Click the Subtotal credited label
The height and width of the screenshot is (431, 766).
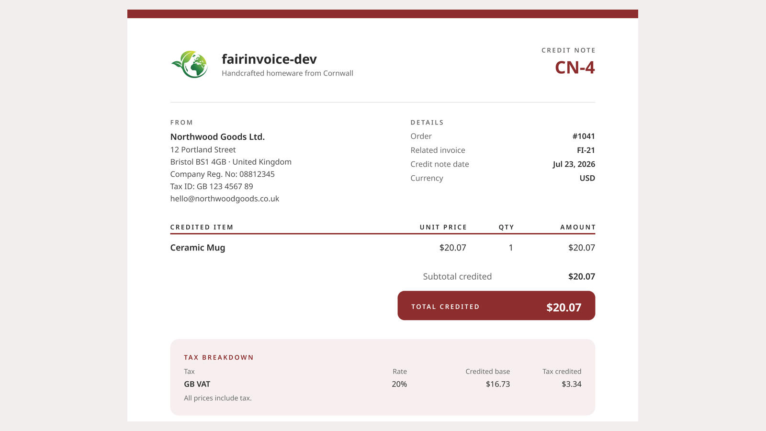[457, 276]
